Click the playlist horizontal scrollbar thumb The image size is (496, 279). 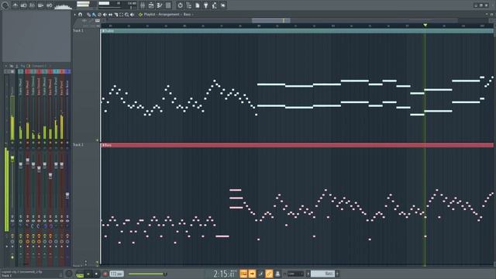tap(271, 21)
